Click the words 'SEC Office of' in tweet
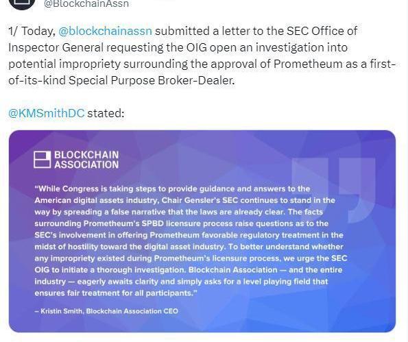Image resolution: width=408 pixels, height=342 pixels. click(322, 32)
